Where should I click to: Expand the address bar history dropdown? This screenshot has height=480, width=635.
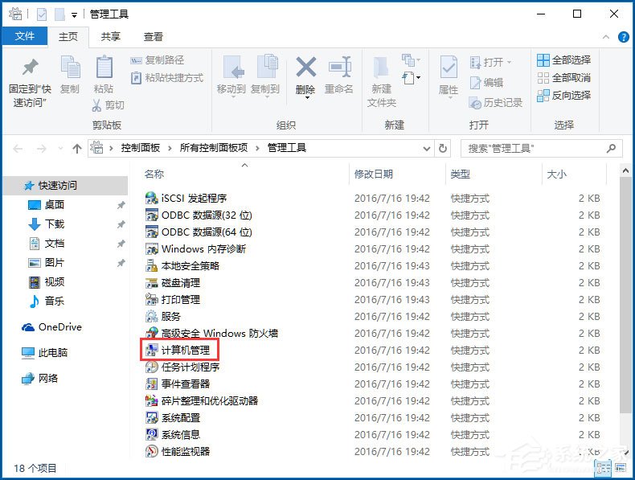click(427, 149)
